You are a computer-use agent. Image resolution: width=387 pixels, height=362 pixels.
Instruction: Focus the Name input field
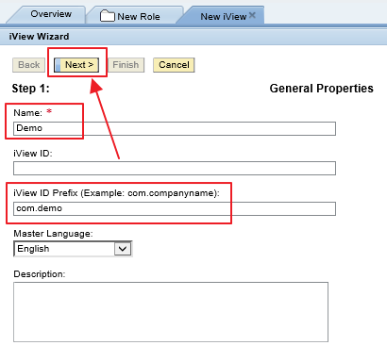coord(175,128)
